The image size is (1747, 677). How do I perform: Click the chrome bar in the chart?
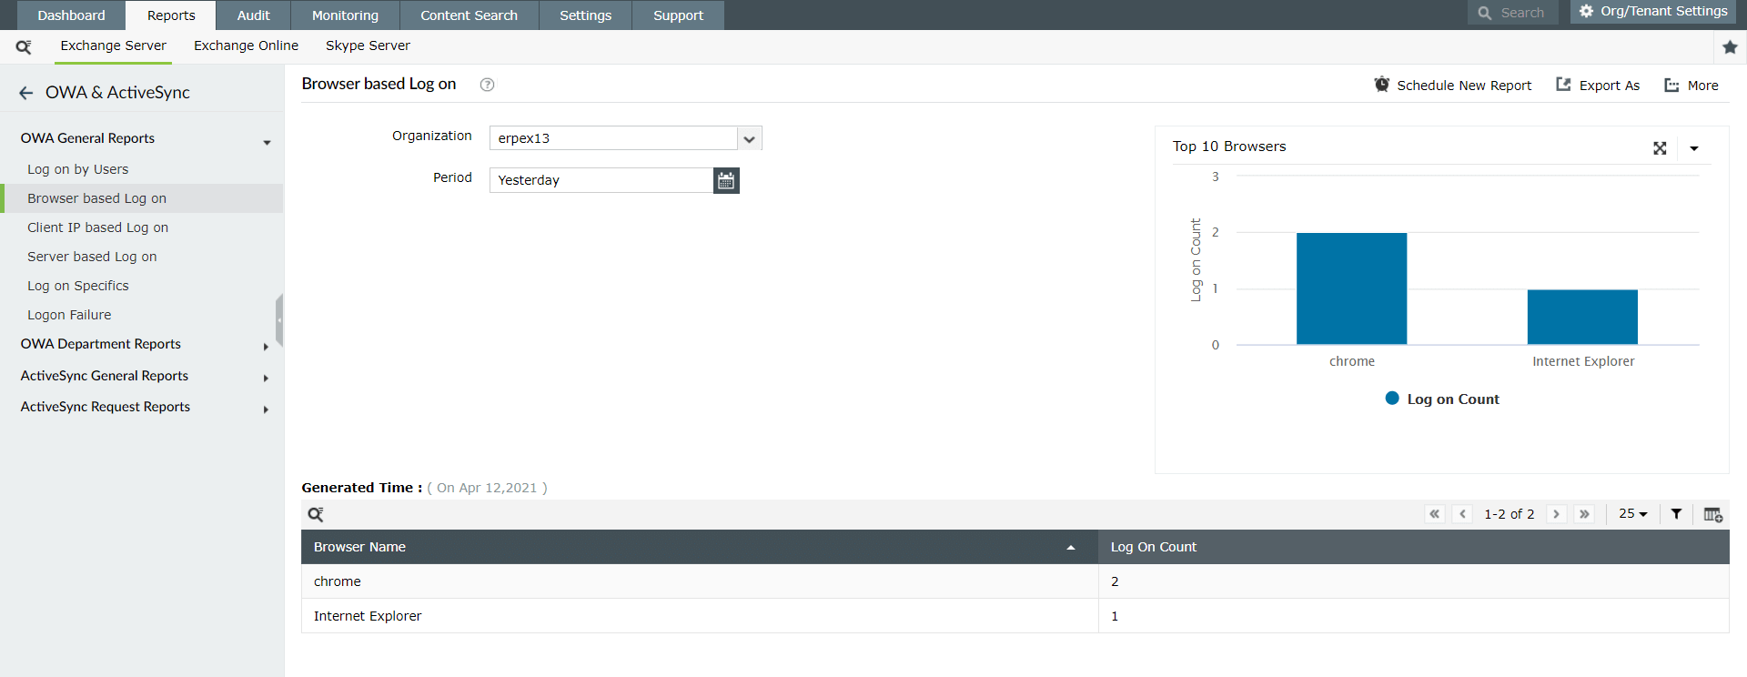1351,288
